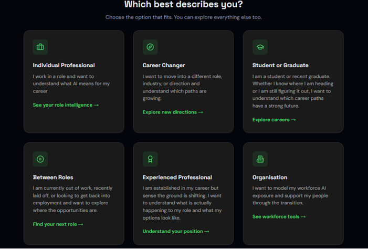Choose the Between Roles card heading
The height and width of the screenshot is (249, 368).
[x=53, y=178]
